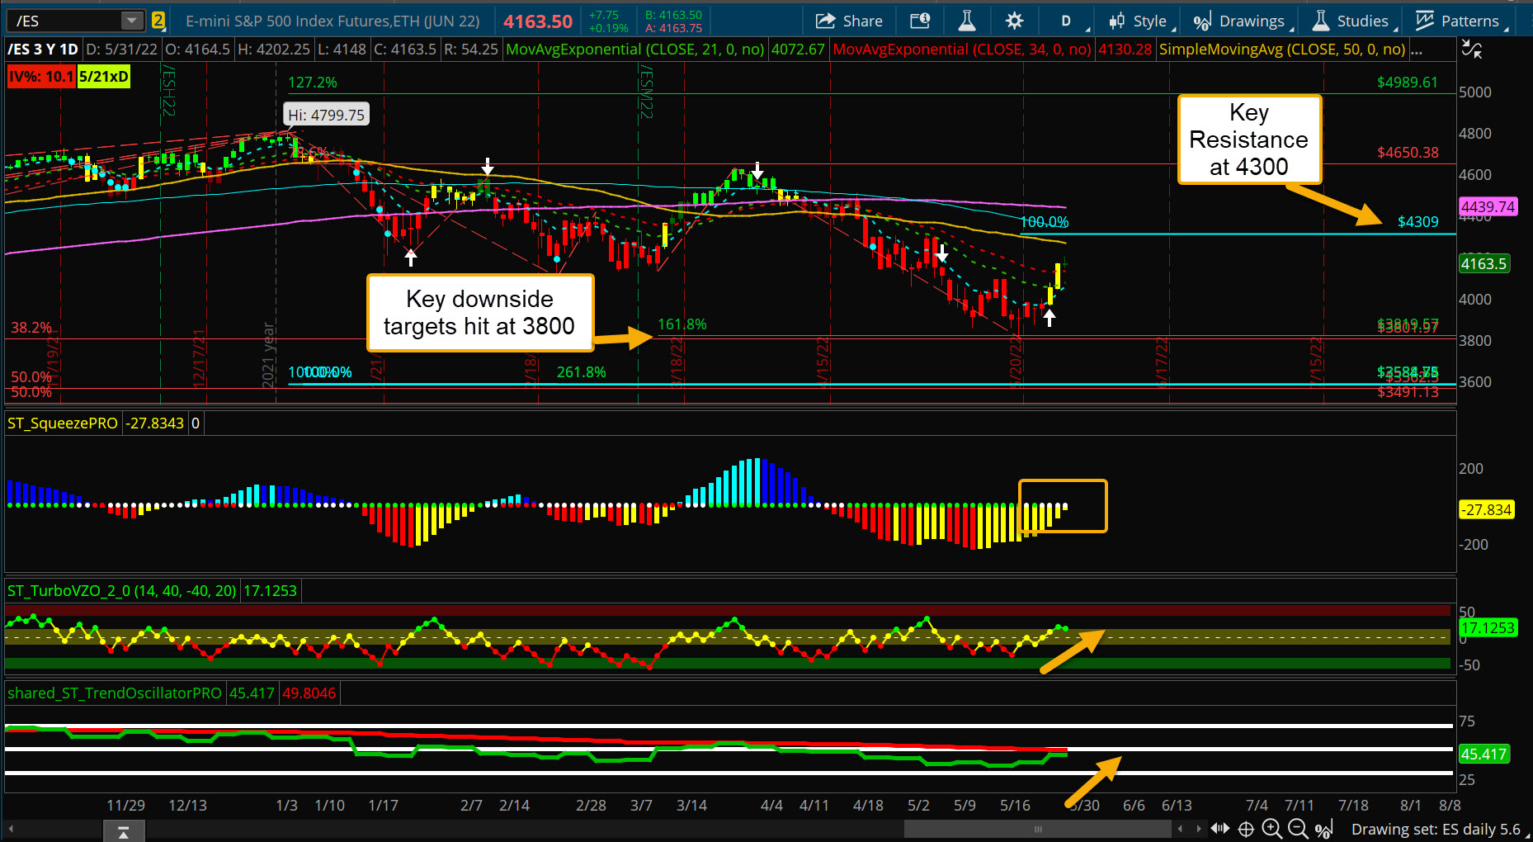1533x842 pixels.
Task: Click the scroll-to-latest icon at bottom left
Action: click(x=124, y=830)
